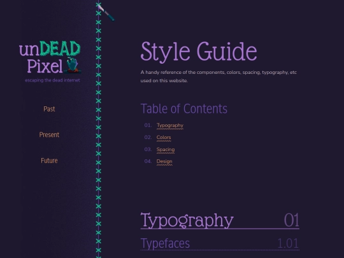The image size is (344, 258).
Task: Click the zombie hand icon in logo
Action: (x=73, y=65)
